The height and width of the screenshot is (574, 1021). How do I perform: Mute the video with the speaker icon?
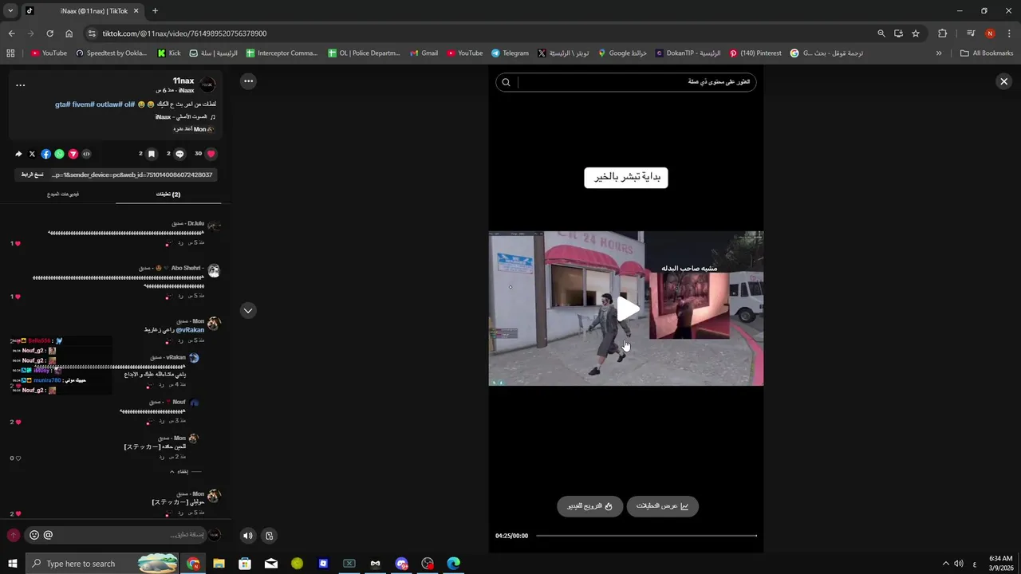(247, 536)
